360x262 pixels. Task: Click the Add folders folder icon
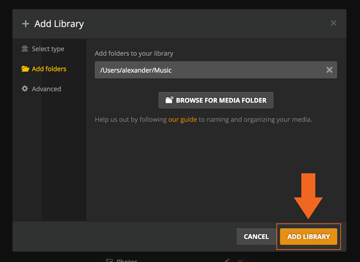coord(25,69)
